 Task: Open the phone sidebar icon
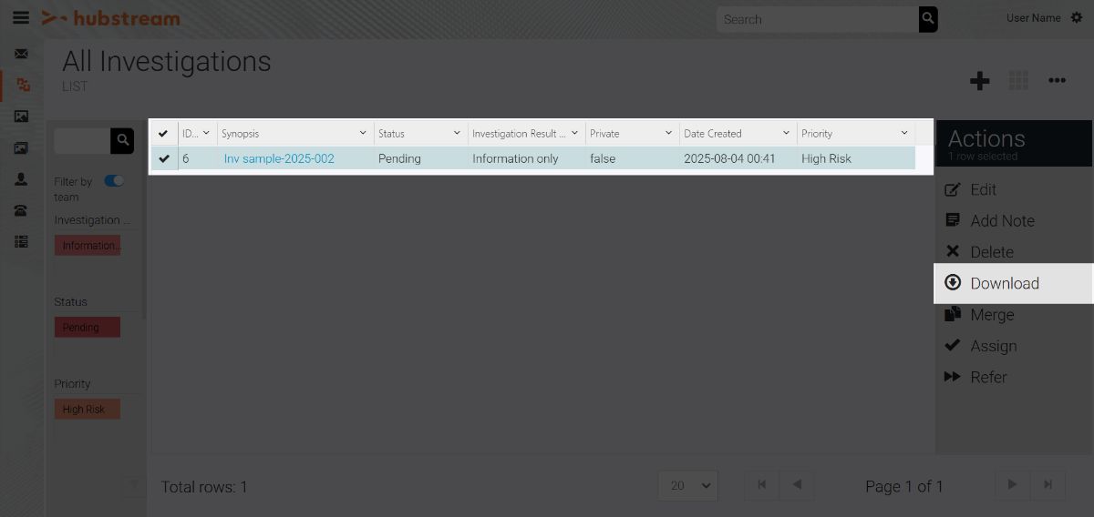(22, 210)
